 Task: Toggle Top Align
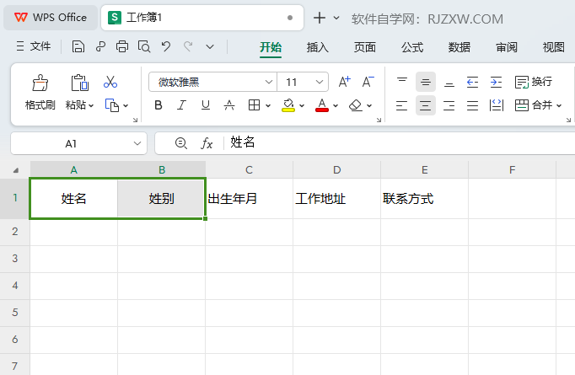pyautogui.click(x=402, y=82)
